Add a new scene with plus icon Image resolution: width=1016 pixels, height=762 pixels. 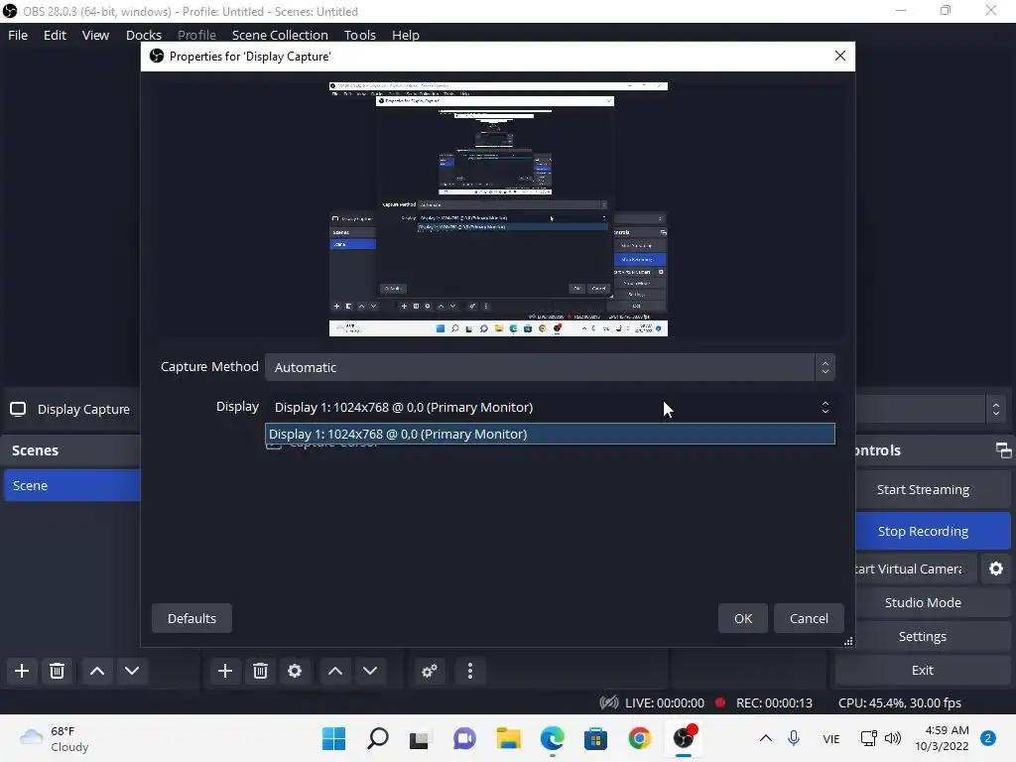point(22,671)
